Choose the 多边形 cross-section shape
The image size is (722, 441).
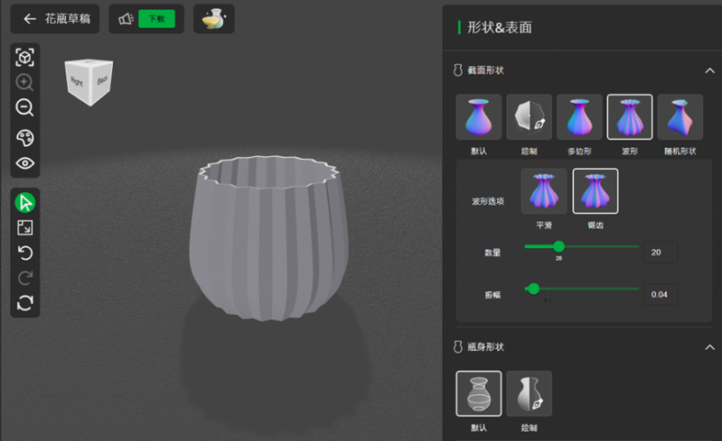pos(579,117)
